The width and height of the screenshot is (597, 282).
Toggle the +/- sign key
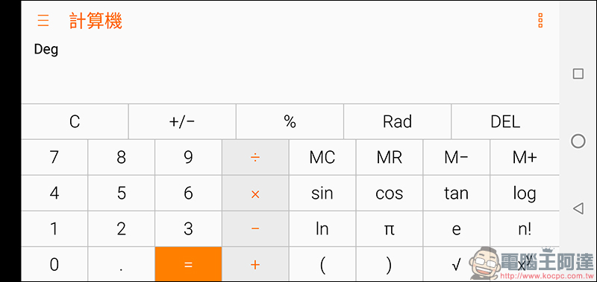tap(182, 122)
